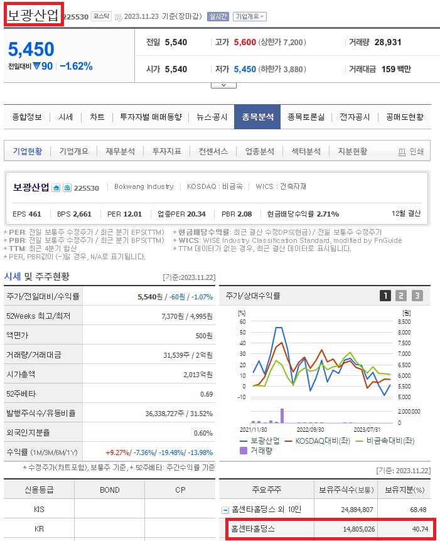The width and height of the screenshot is (440, 541).
Task: Open the 컨센서스 sub-tab
Action: click(x=213, y=151)
